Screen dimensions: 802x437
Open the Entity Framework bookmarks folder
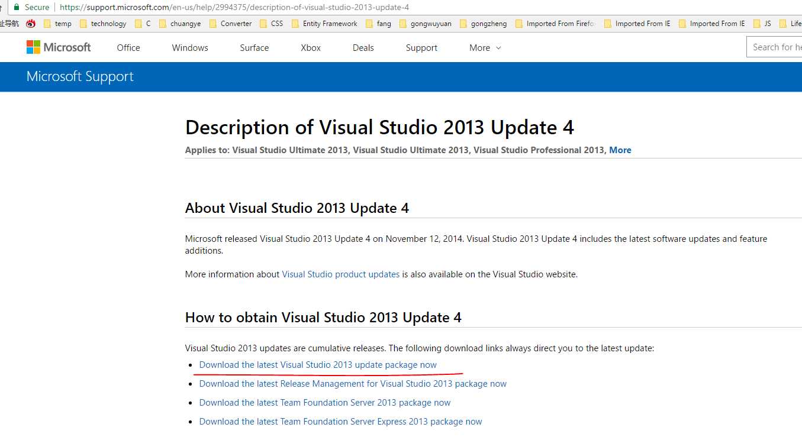pos(324,24)
